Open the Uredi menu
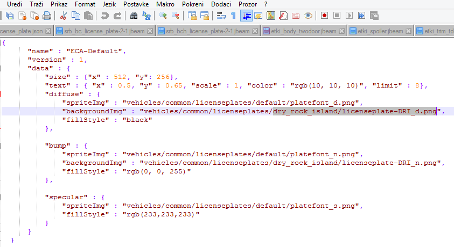This screenshot has width=454, height=247. (x=15, y=4)
